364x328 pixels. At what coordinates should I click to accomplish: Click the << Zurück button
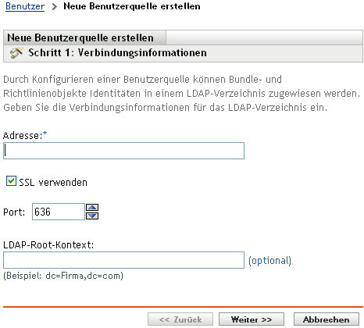coord(180,319)
